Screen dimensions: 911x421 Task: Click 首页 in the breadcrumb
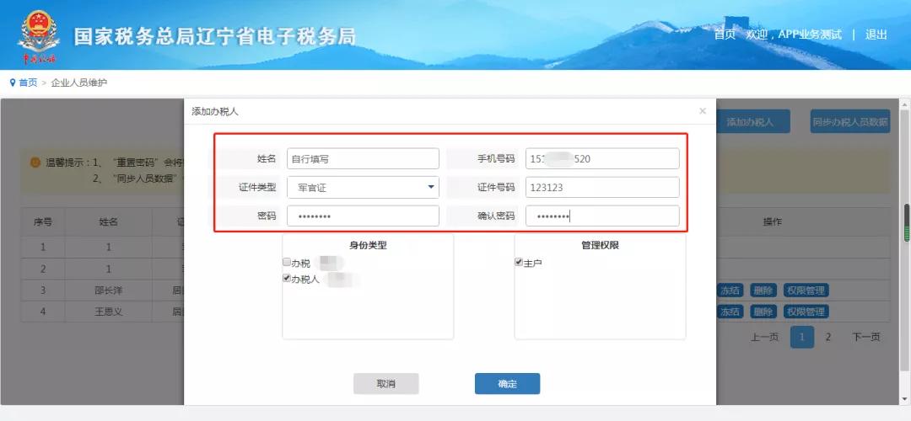(28, 83)
